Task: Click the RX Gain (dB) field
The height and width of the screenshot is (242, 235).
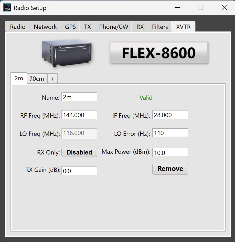Action: pos(79,171)
